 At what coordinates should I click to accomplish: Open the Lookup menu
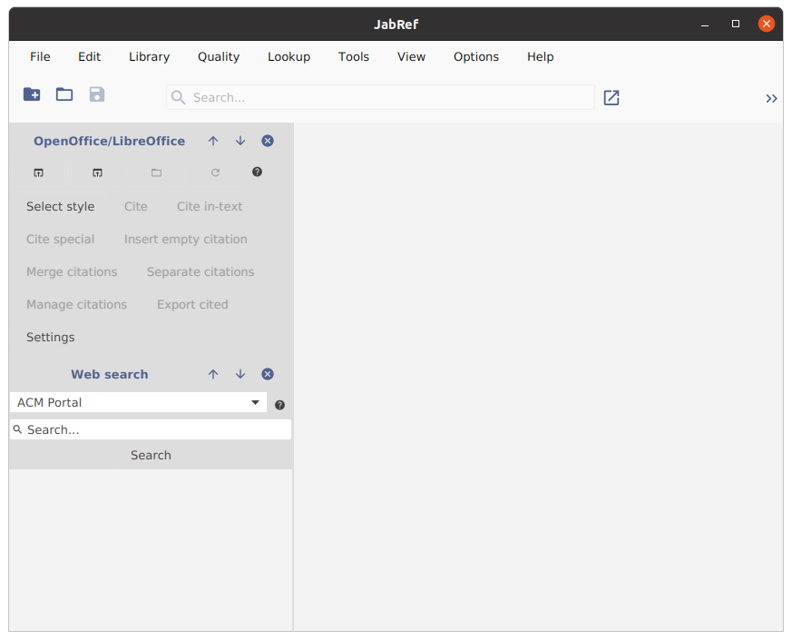tap(288, 56)
